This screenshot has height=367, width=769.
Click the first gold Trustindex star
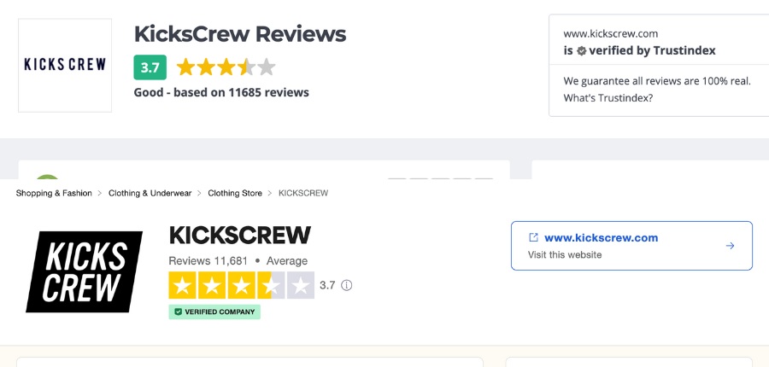[185, 67]
